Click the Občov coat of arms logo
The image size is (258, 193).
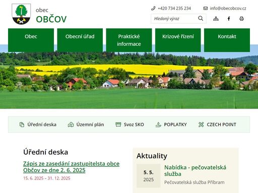(x=21, y=14)
